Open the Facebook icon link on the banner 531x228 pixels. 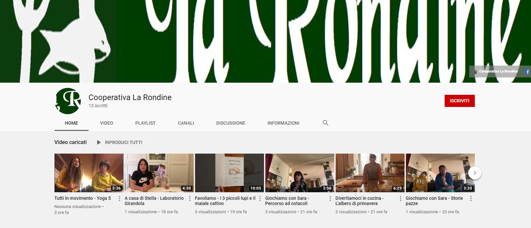tap(527, 72)
